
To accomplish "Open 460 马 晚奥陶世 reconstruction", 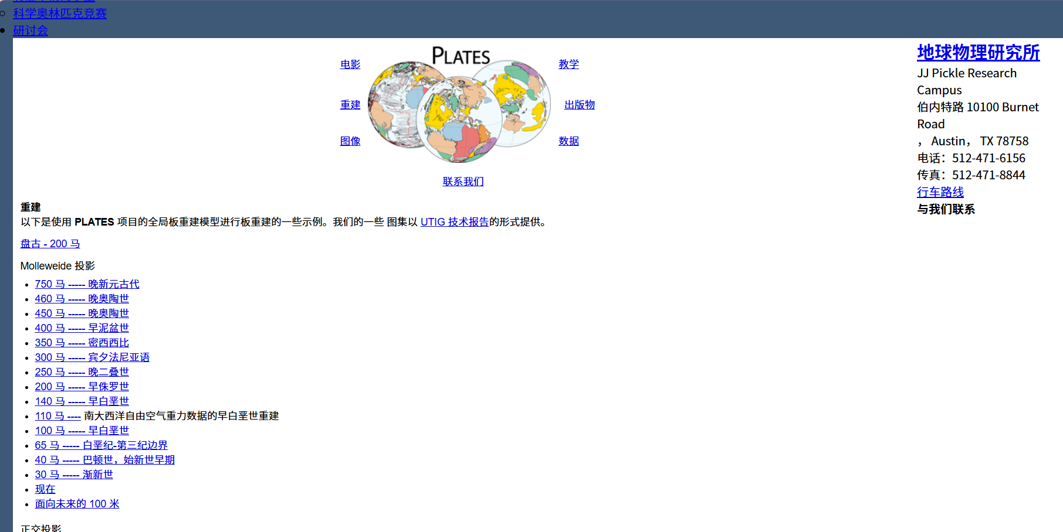I will 82,299.
